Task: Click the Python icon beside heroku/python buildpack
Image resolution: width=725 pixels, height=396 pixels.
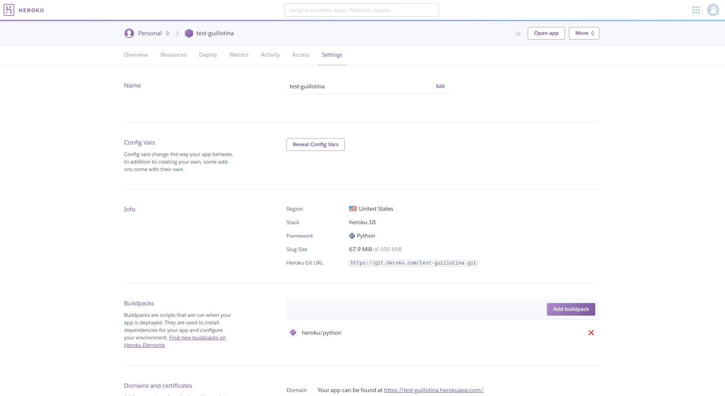Action: pos(293,333)
